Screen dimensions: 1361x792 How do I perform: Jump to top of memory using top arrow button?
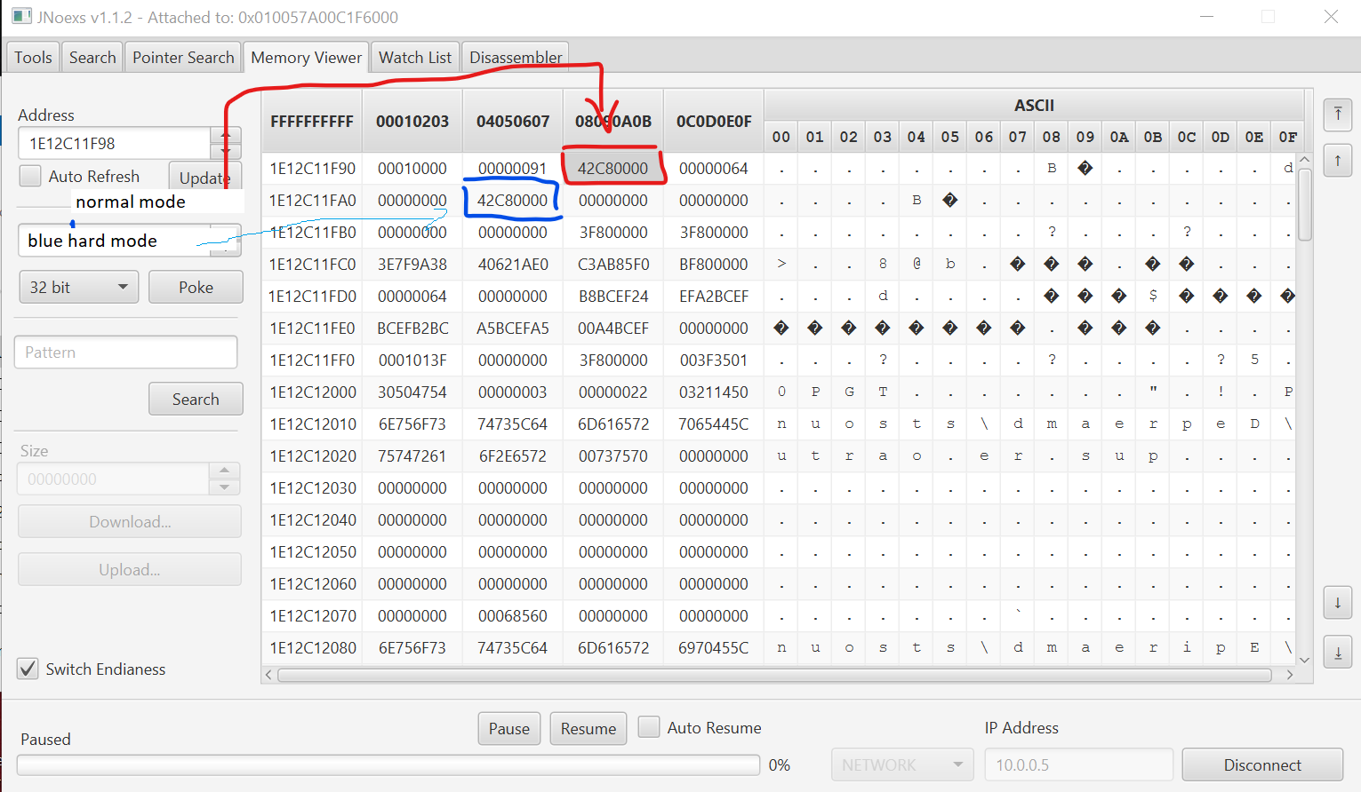tap(1338, 114)
